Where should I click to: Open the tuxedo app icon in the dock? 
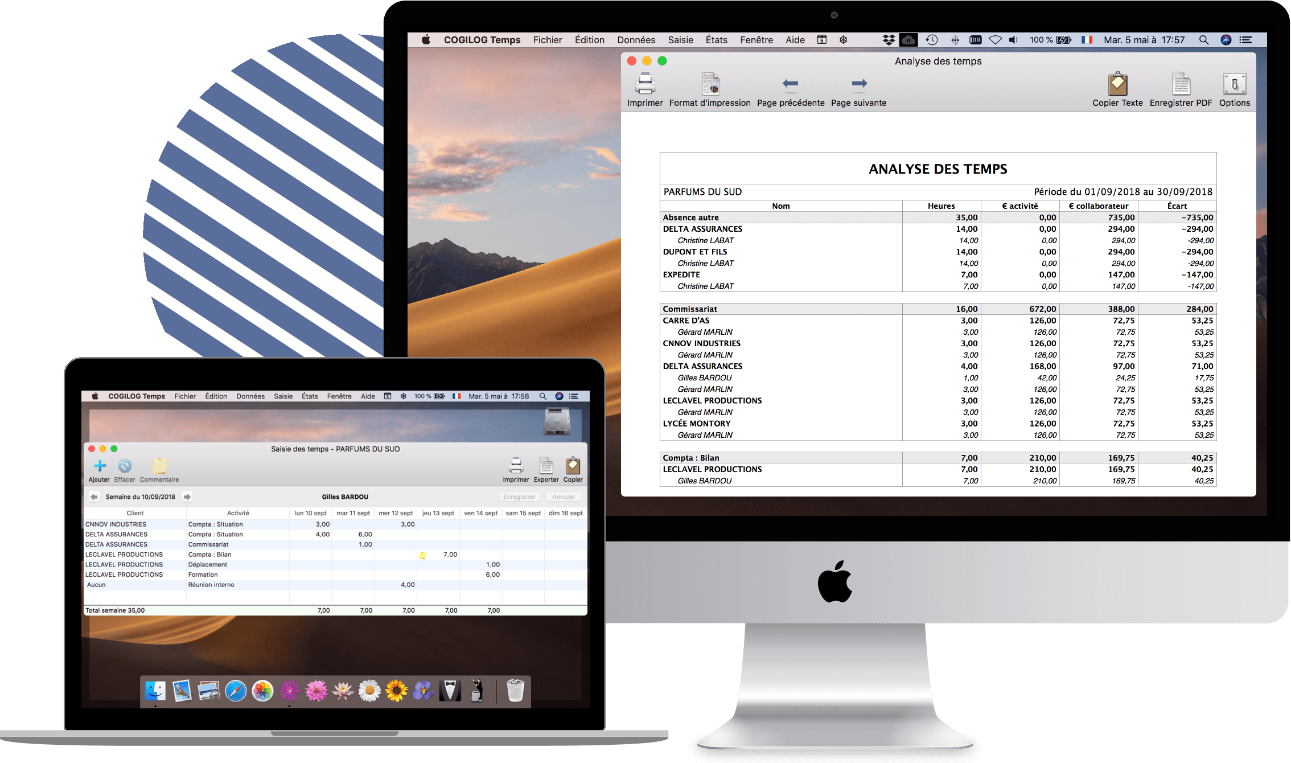click(450, 691)
